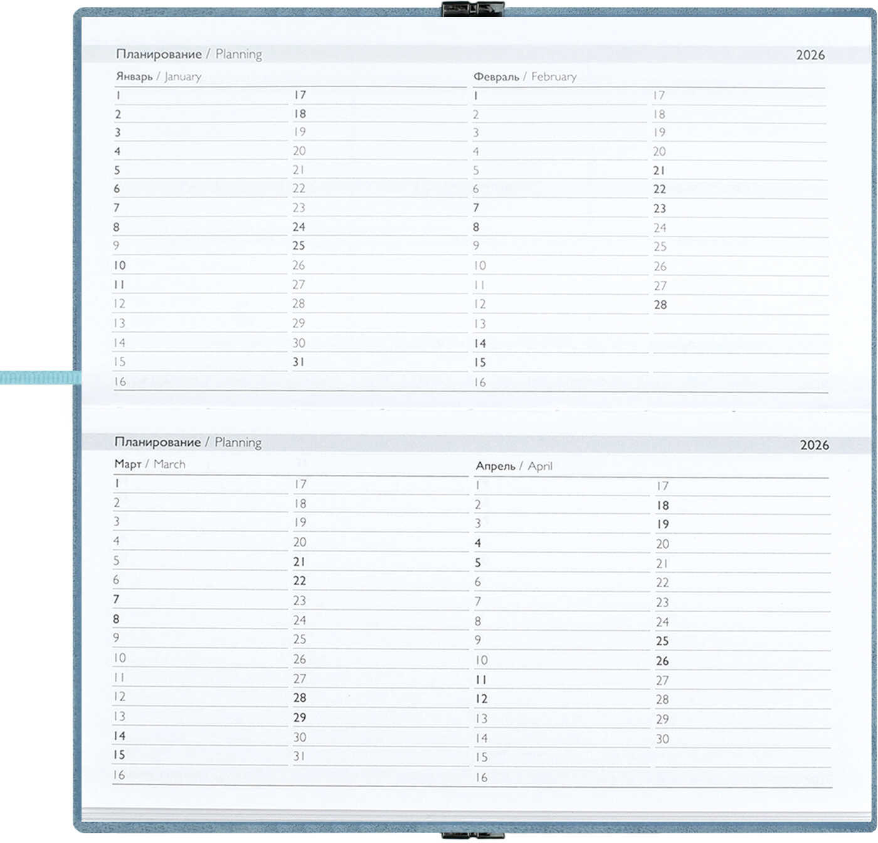The image size is (878, 843).
Task: Click the bottom metal binding clip
Action: tap(472, 835)
